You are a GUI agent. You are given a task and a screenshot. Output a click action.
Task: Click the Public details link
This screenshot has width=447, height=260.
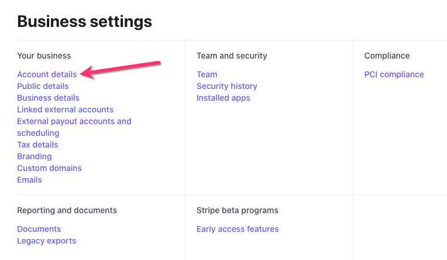(43, 86)
